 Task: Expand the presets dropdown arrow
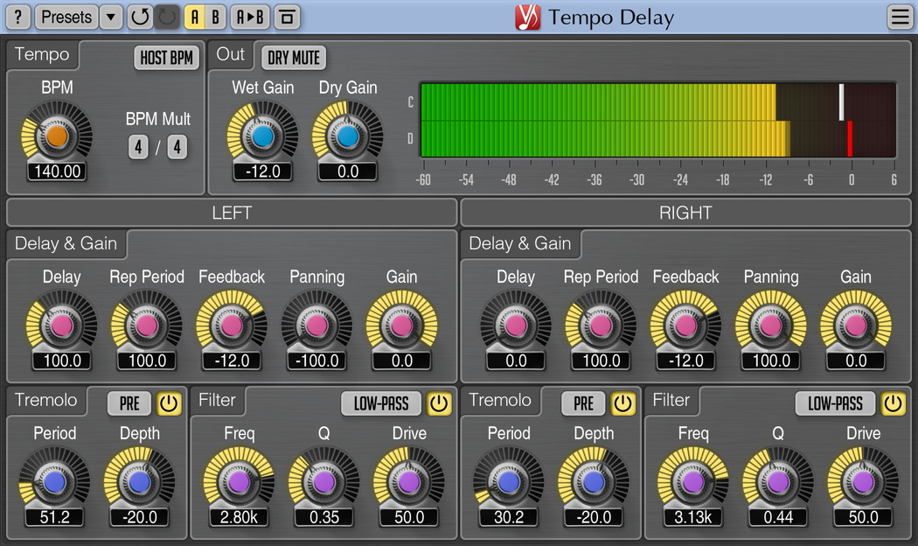pyautogui.click(x=111, y=17)
